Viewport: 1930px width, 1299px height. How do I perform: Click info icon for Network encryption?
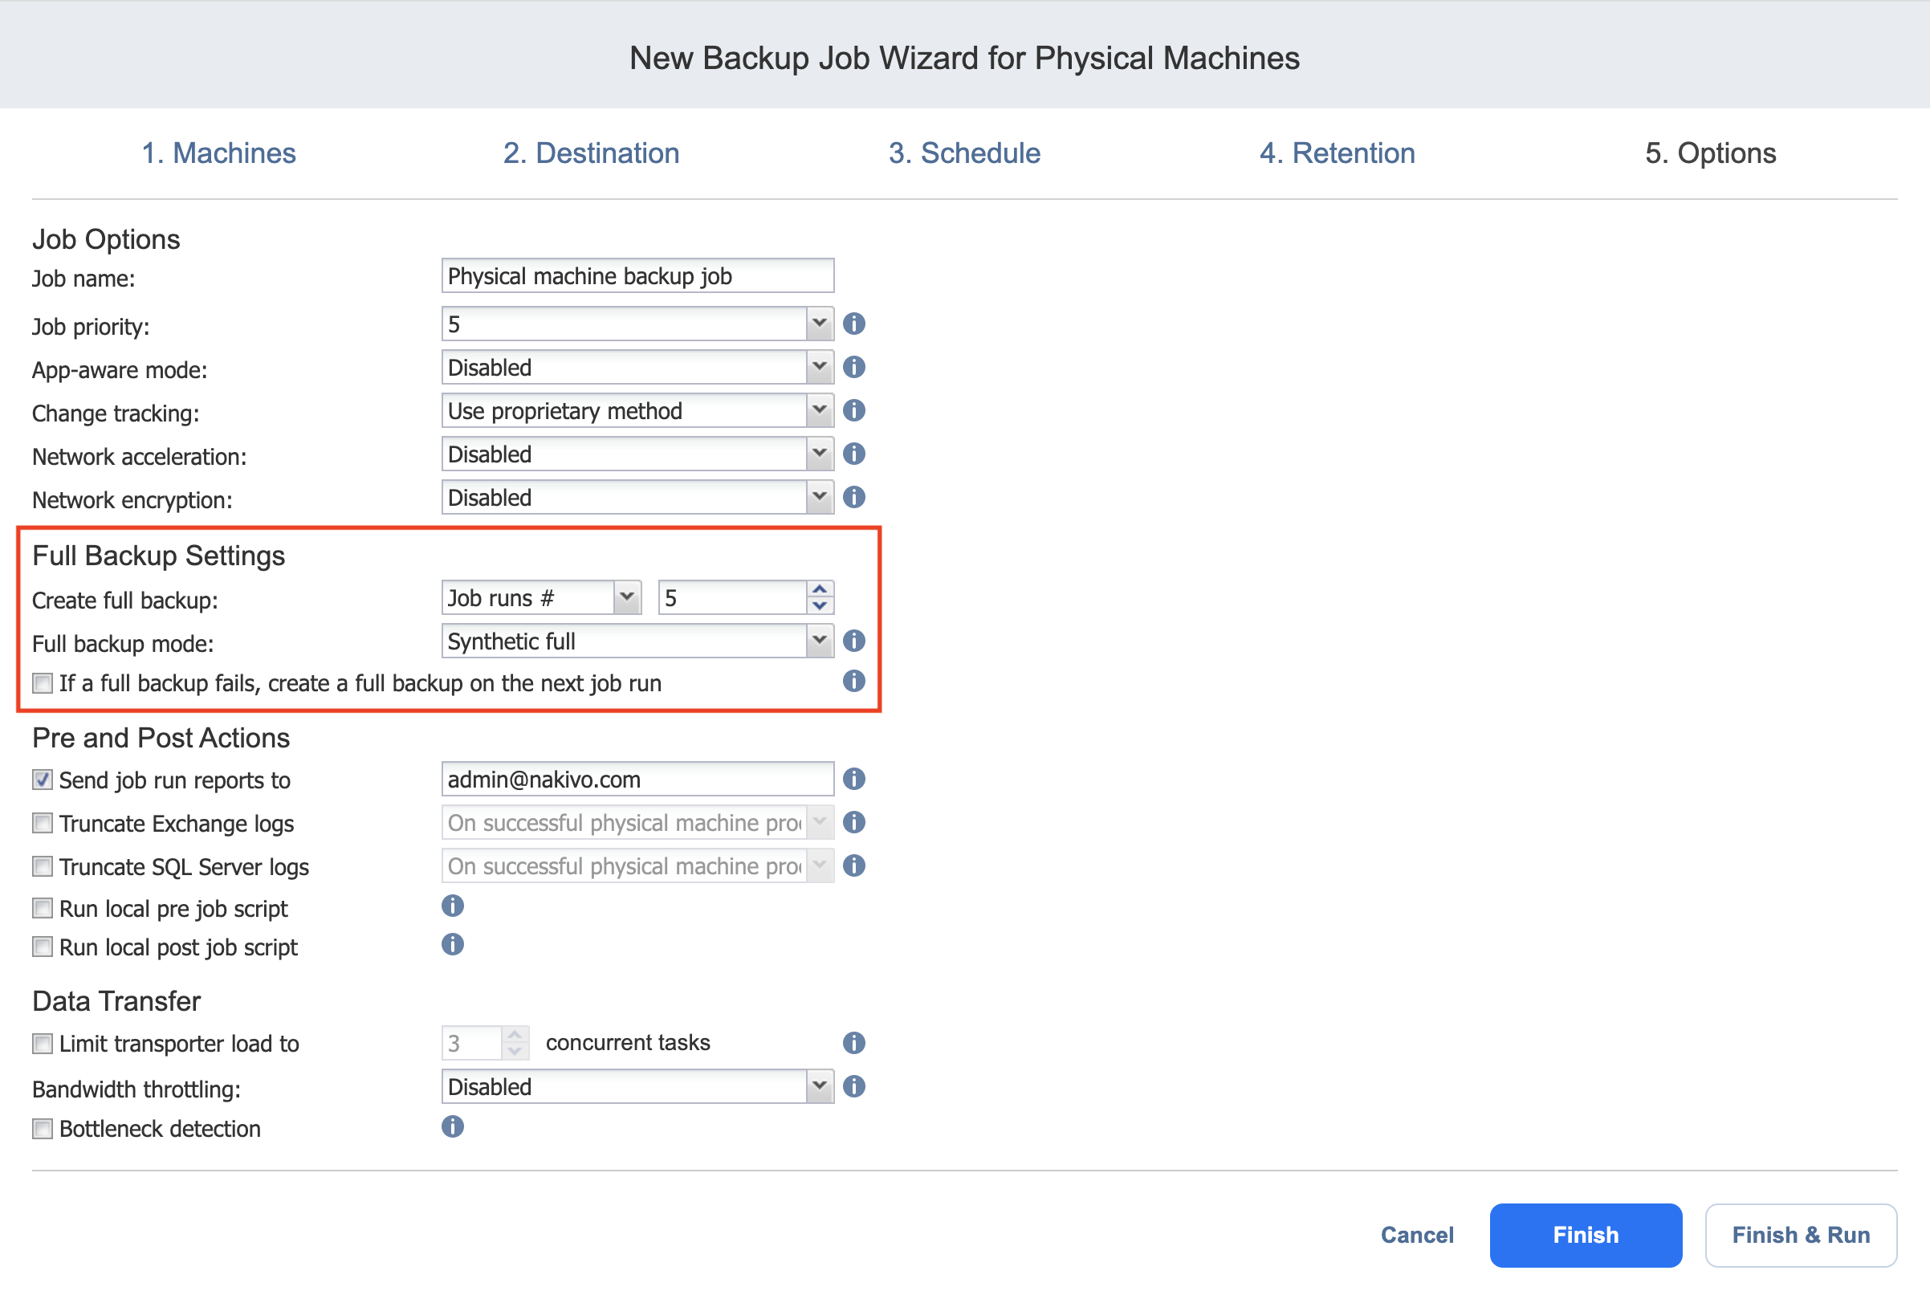[x=854, y=497]
